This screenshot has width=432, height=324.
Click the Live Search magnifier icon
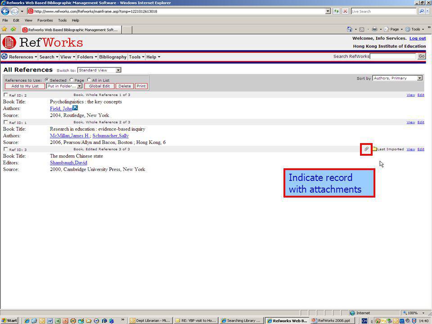[x=421, y=11]
